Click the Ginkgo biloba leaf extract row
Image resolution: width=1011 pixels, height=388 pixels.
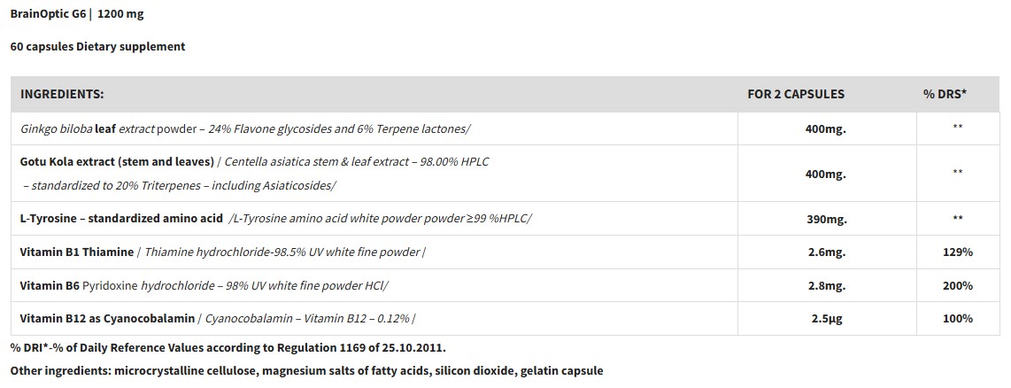245,129
